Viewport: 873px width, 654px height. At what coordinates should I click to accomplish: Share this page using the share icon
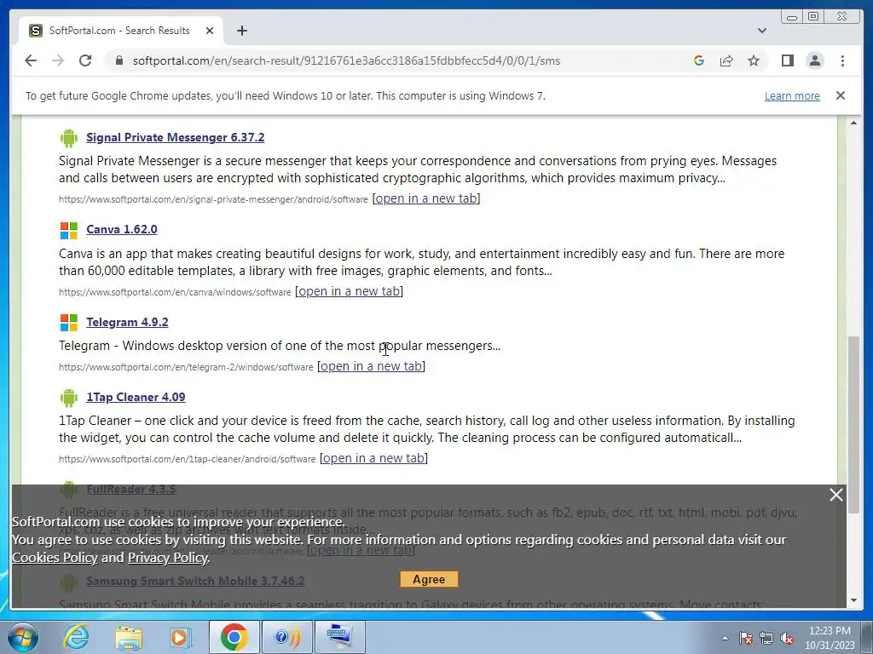coord(726,60)
